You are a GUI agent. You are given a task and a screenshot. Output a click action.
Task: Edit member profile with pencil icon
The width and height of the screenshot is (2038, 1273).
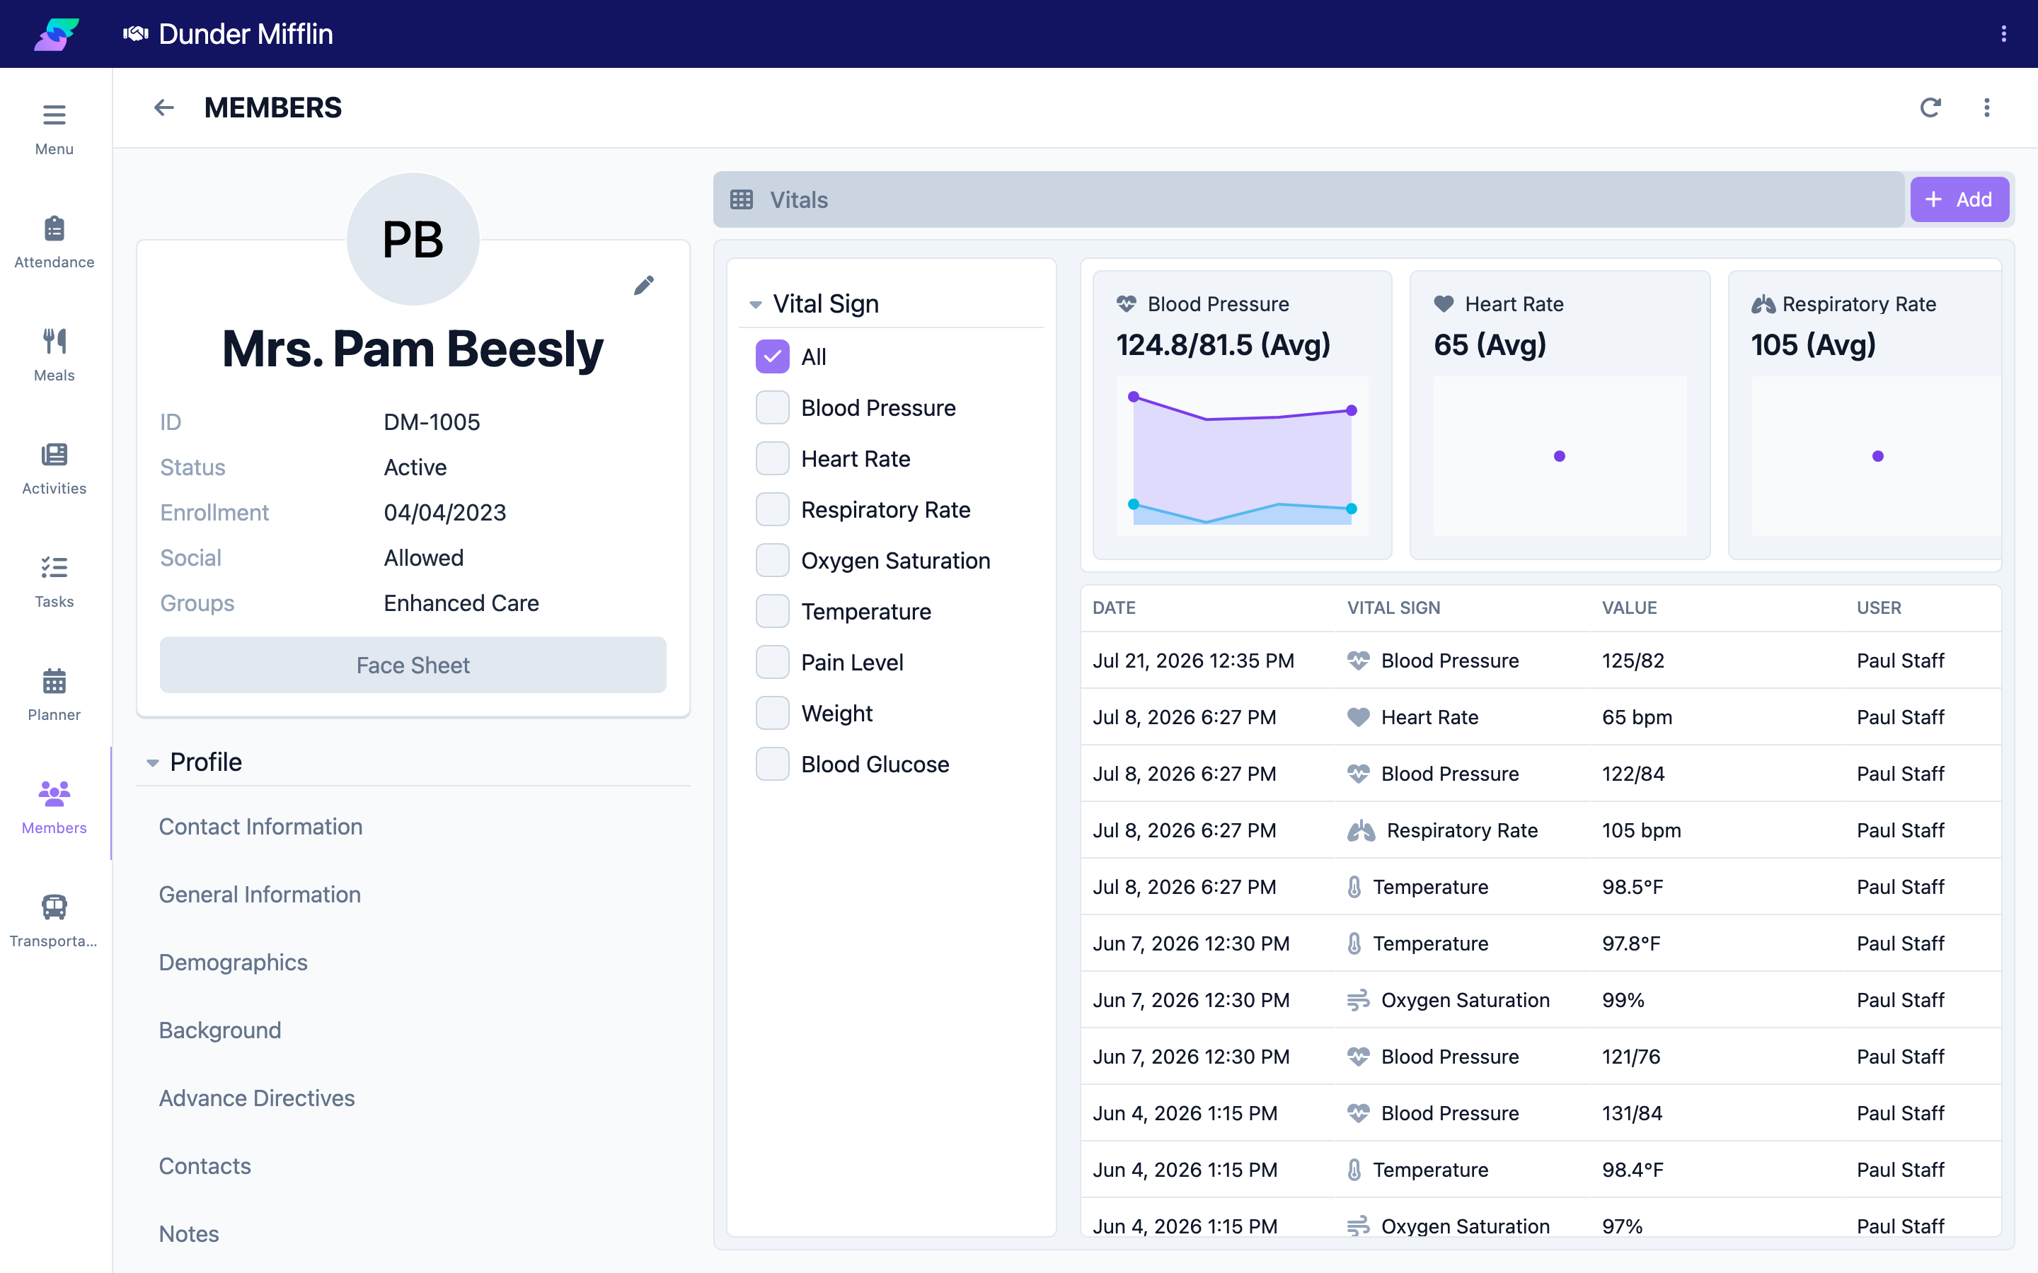coord(643,286)
